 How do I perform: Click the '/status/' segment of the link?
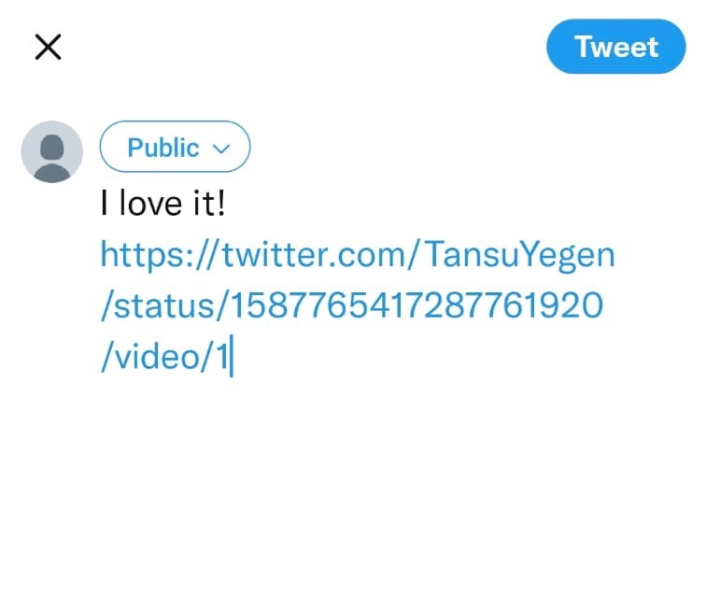point(165,305)
